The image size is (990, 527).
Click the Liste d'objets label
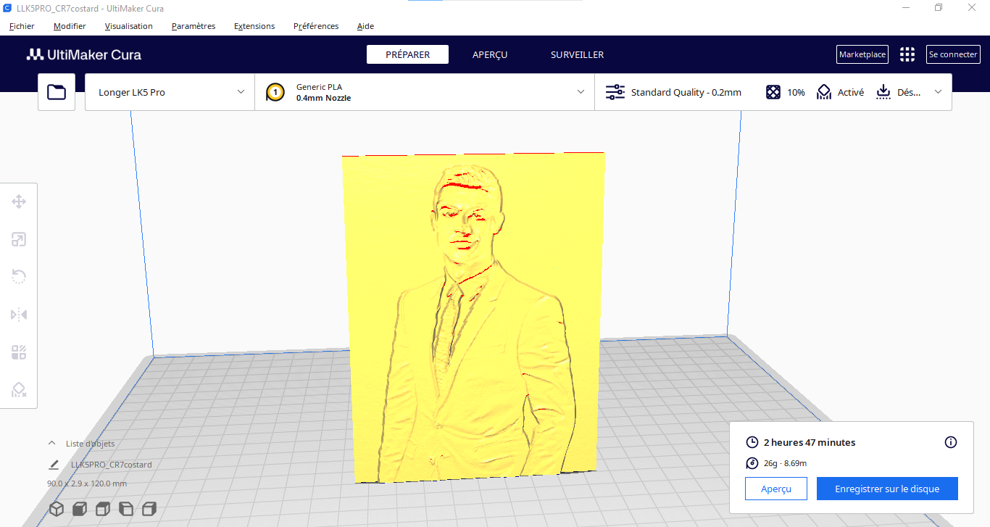point(90,444)
